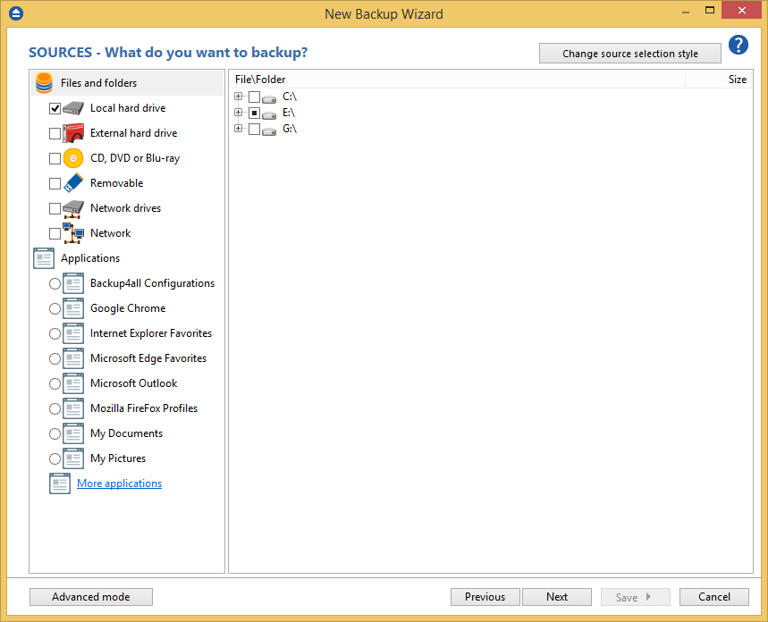Switch to Advanced mode

[91, 597]
